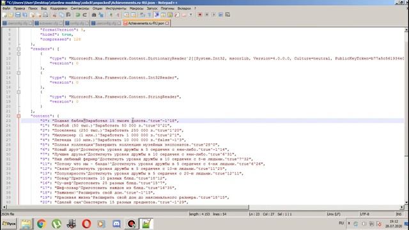The height and width of the screenshot is (230, 409).
Task: Open Google Chrome from the taskbar
Action: point(41,224)
